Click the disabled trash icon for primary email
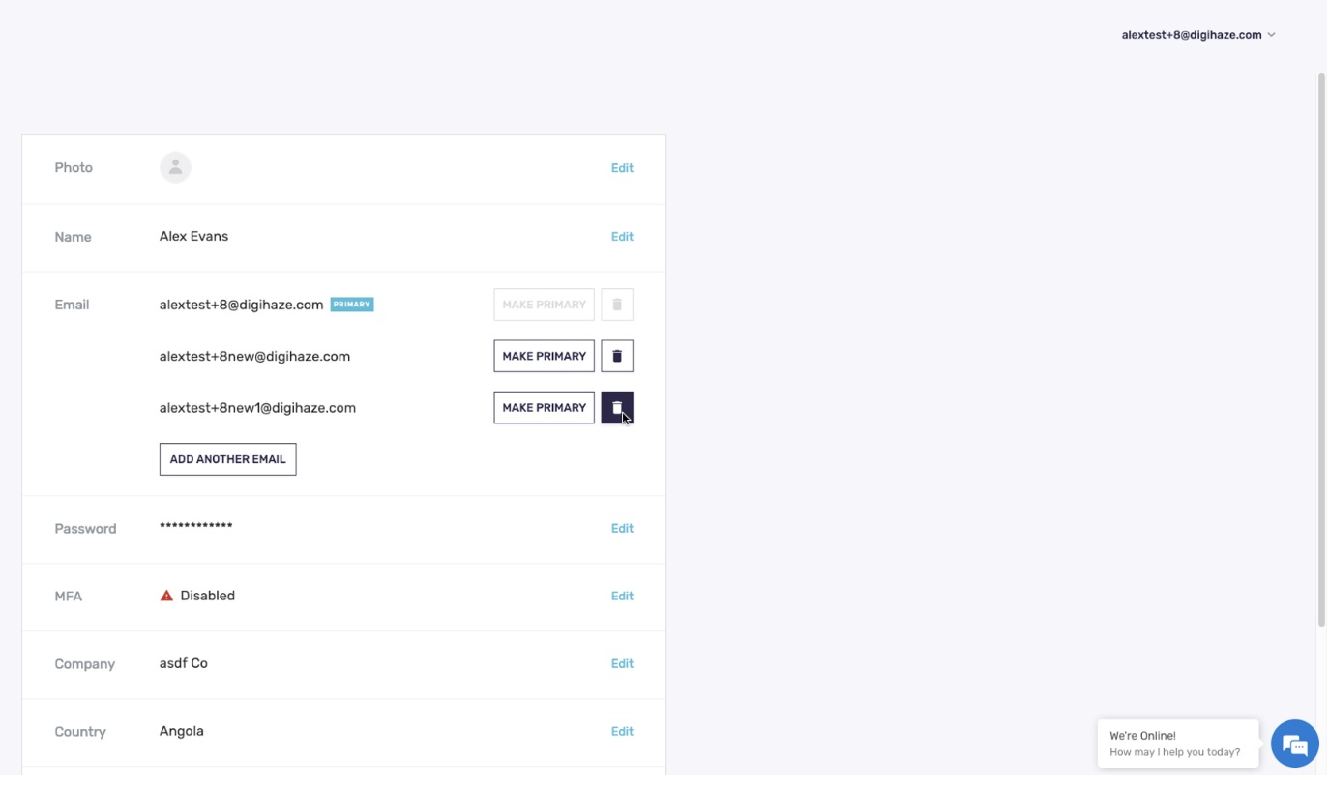Viewport: 1329px width, 787px height. click(616, 305)
